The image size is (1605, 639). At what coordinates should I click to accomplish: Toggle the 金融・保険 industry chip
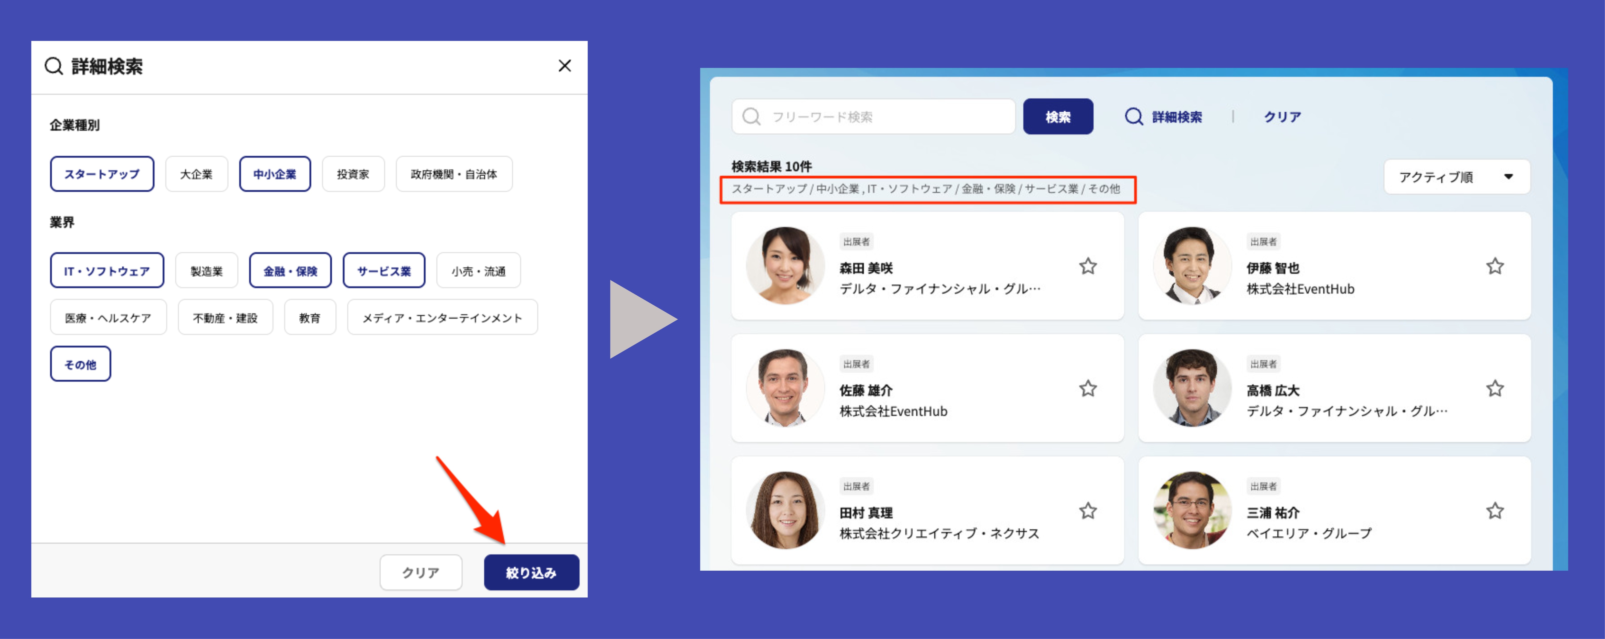(290, 271)
